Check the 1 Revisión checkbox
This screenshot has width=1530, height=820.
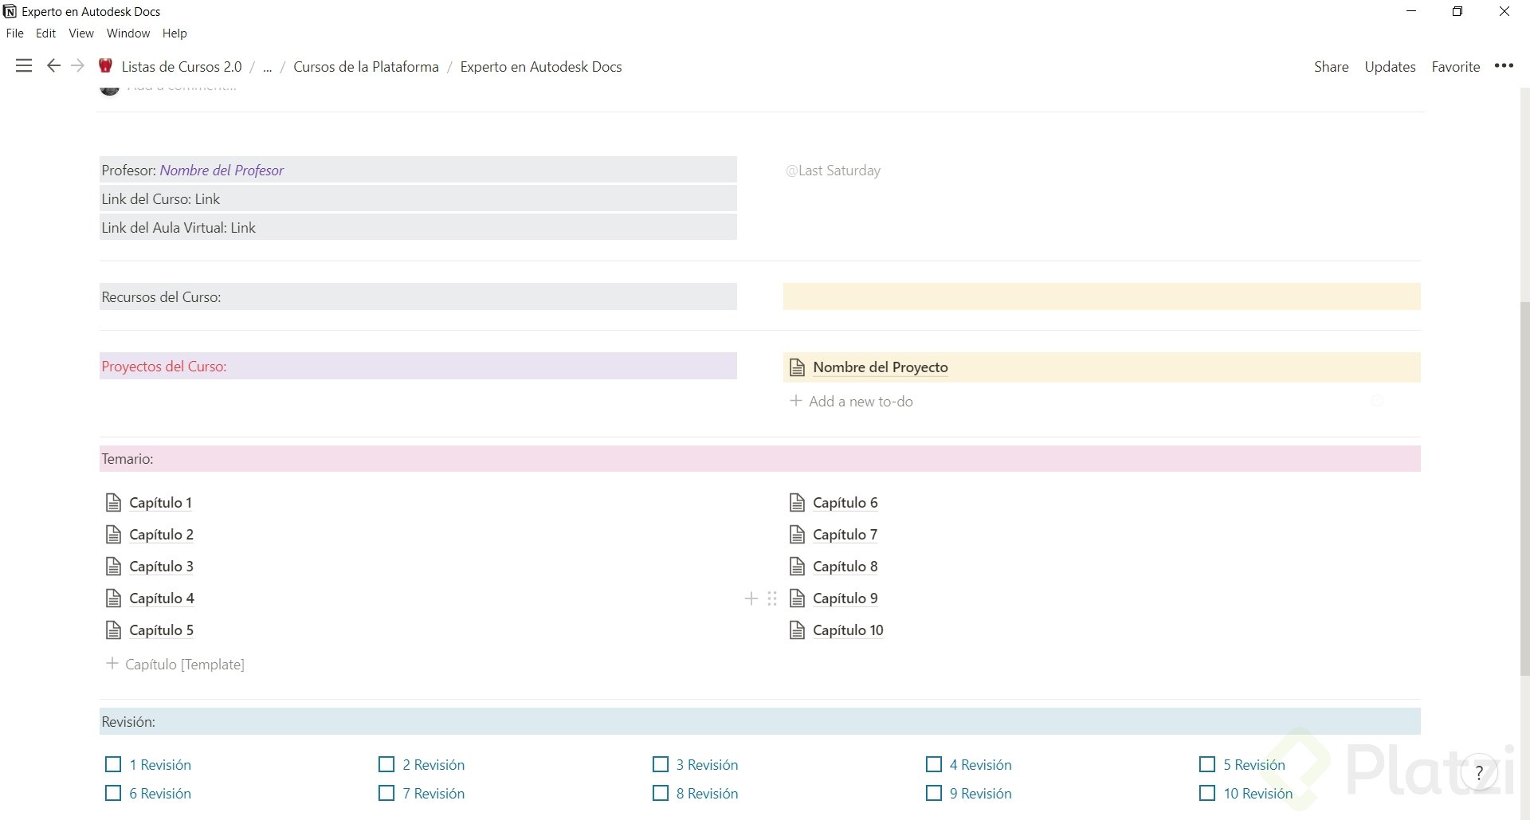pyautogui.click(x=113, y=765)
